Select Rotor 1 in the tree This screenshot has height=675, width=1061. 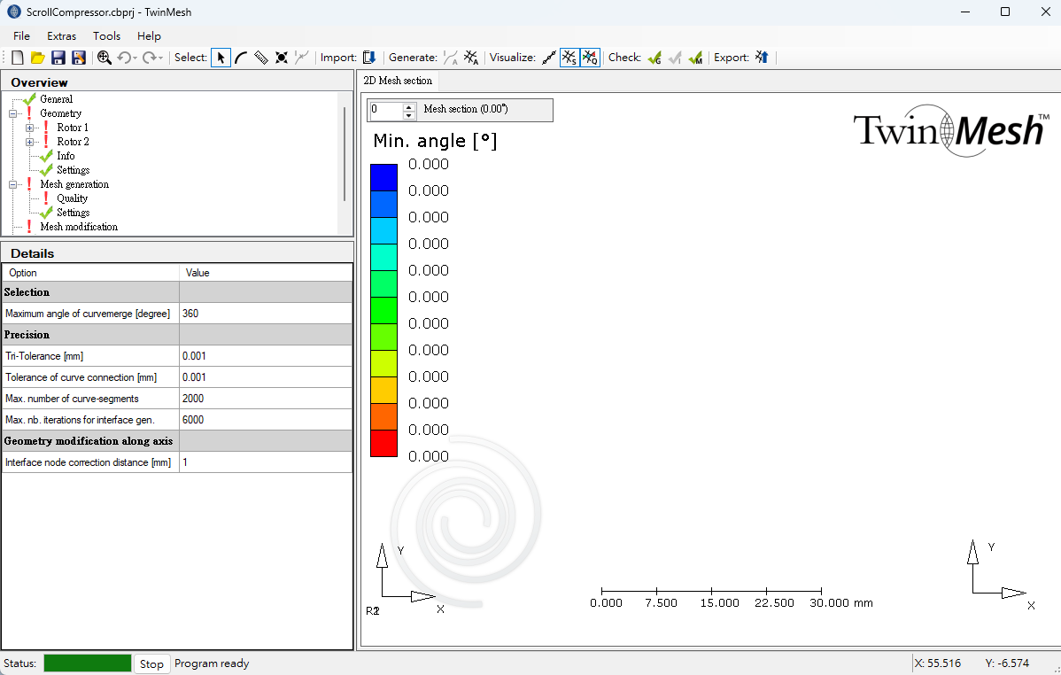point(73,128)
